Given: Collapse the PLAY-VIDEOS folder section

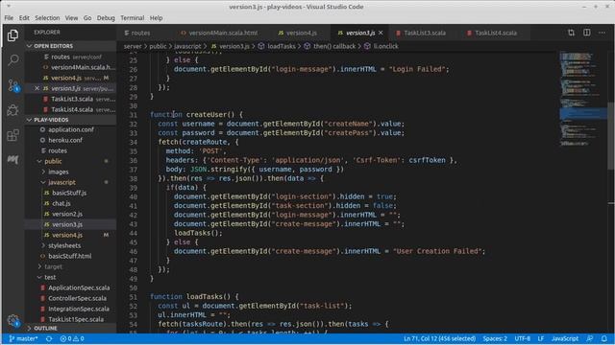Looking at the screenshot, I should tap(70, 120).
